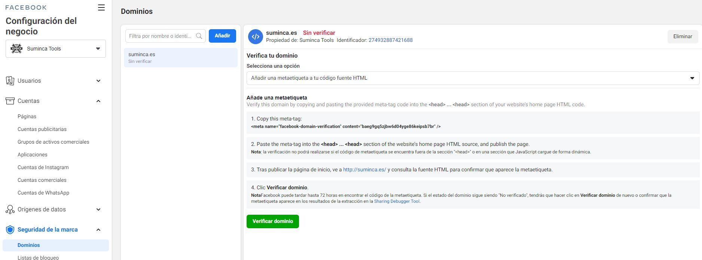Open Páginas in the sidebar
This screenshot has height=260, width=702.
27,116
